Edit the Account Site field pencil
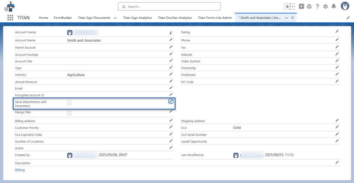354x183 pixels. click(171, 61)
